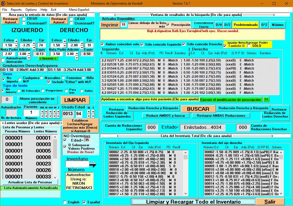The height and width of the screenshot is (206, 293).
Task: Toggle También 0 checkbox
Action: pyautogui.click(x=225, y=46)
